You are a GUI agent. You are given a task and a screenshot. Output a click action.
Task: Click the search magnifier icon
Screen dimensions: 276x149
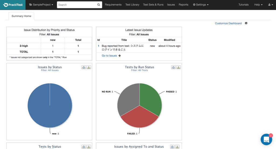99,5
